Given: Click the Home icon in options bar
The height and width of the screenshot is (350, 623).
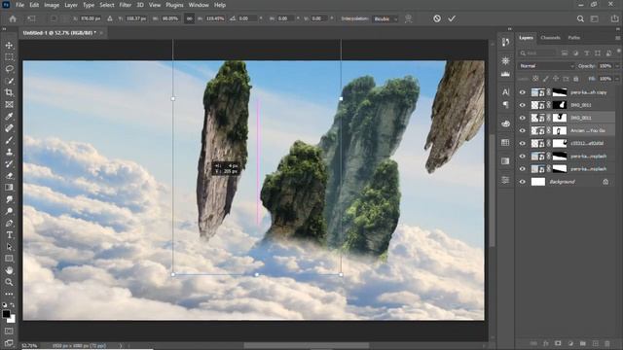Looking at the screenshot, I should 13,18.
